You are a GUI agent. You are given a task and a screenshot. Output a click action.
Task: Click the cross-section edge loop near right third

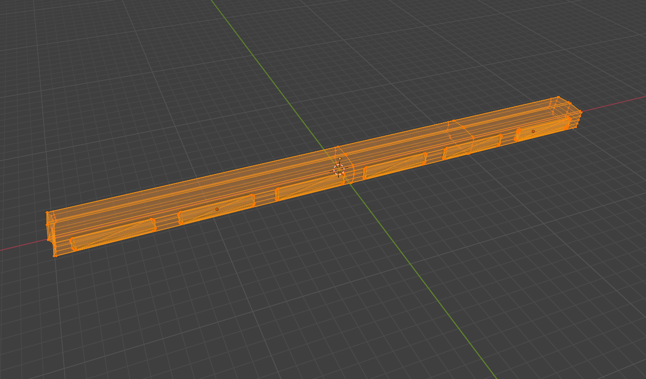tap(461, 138)
